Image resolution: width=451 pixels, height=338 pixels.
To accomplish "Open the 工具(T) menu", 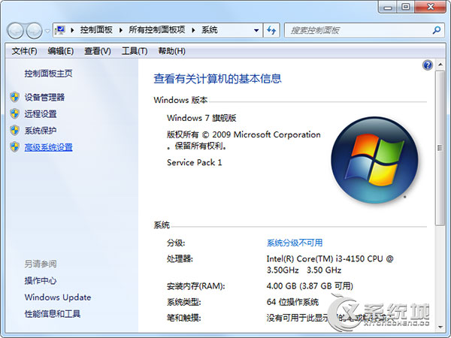I will [135, 51].
